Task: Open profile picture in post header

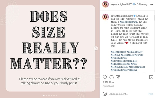Action: 105,4
